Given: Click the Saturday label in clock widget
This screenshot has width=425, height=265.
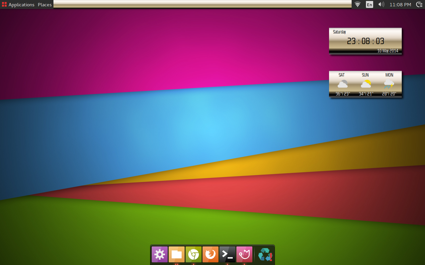Looking at the screenshot, I should (x=339, y=32).
